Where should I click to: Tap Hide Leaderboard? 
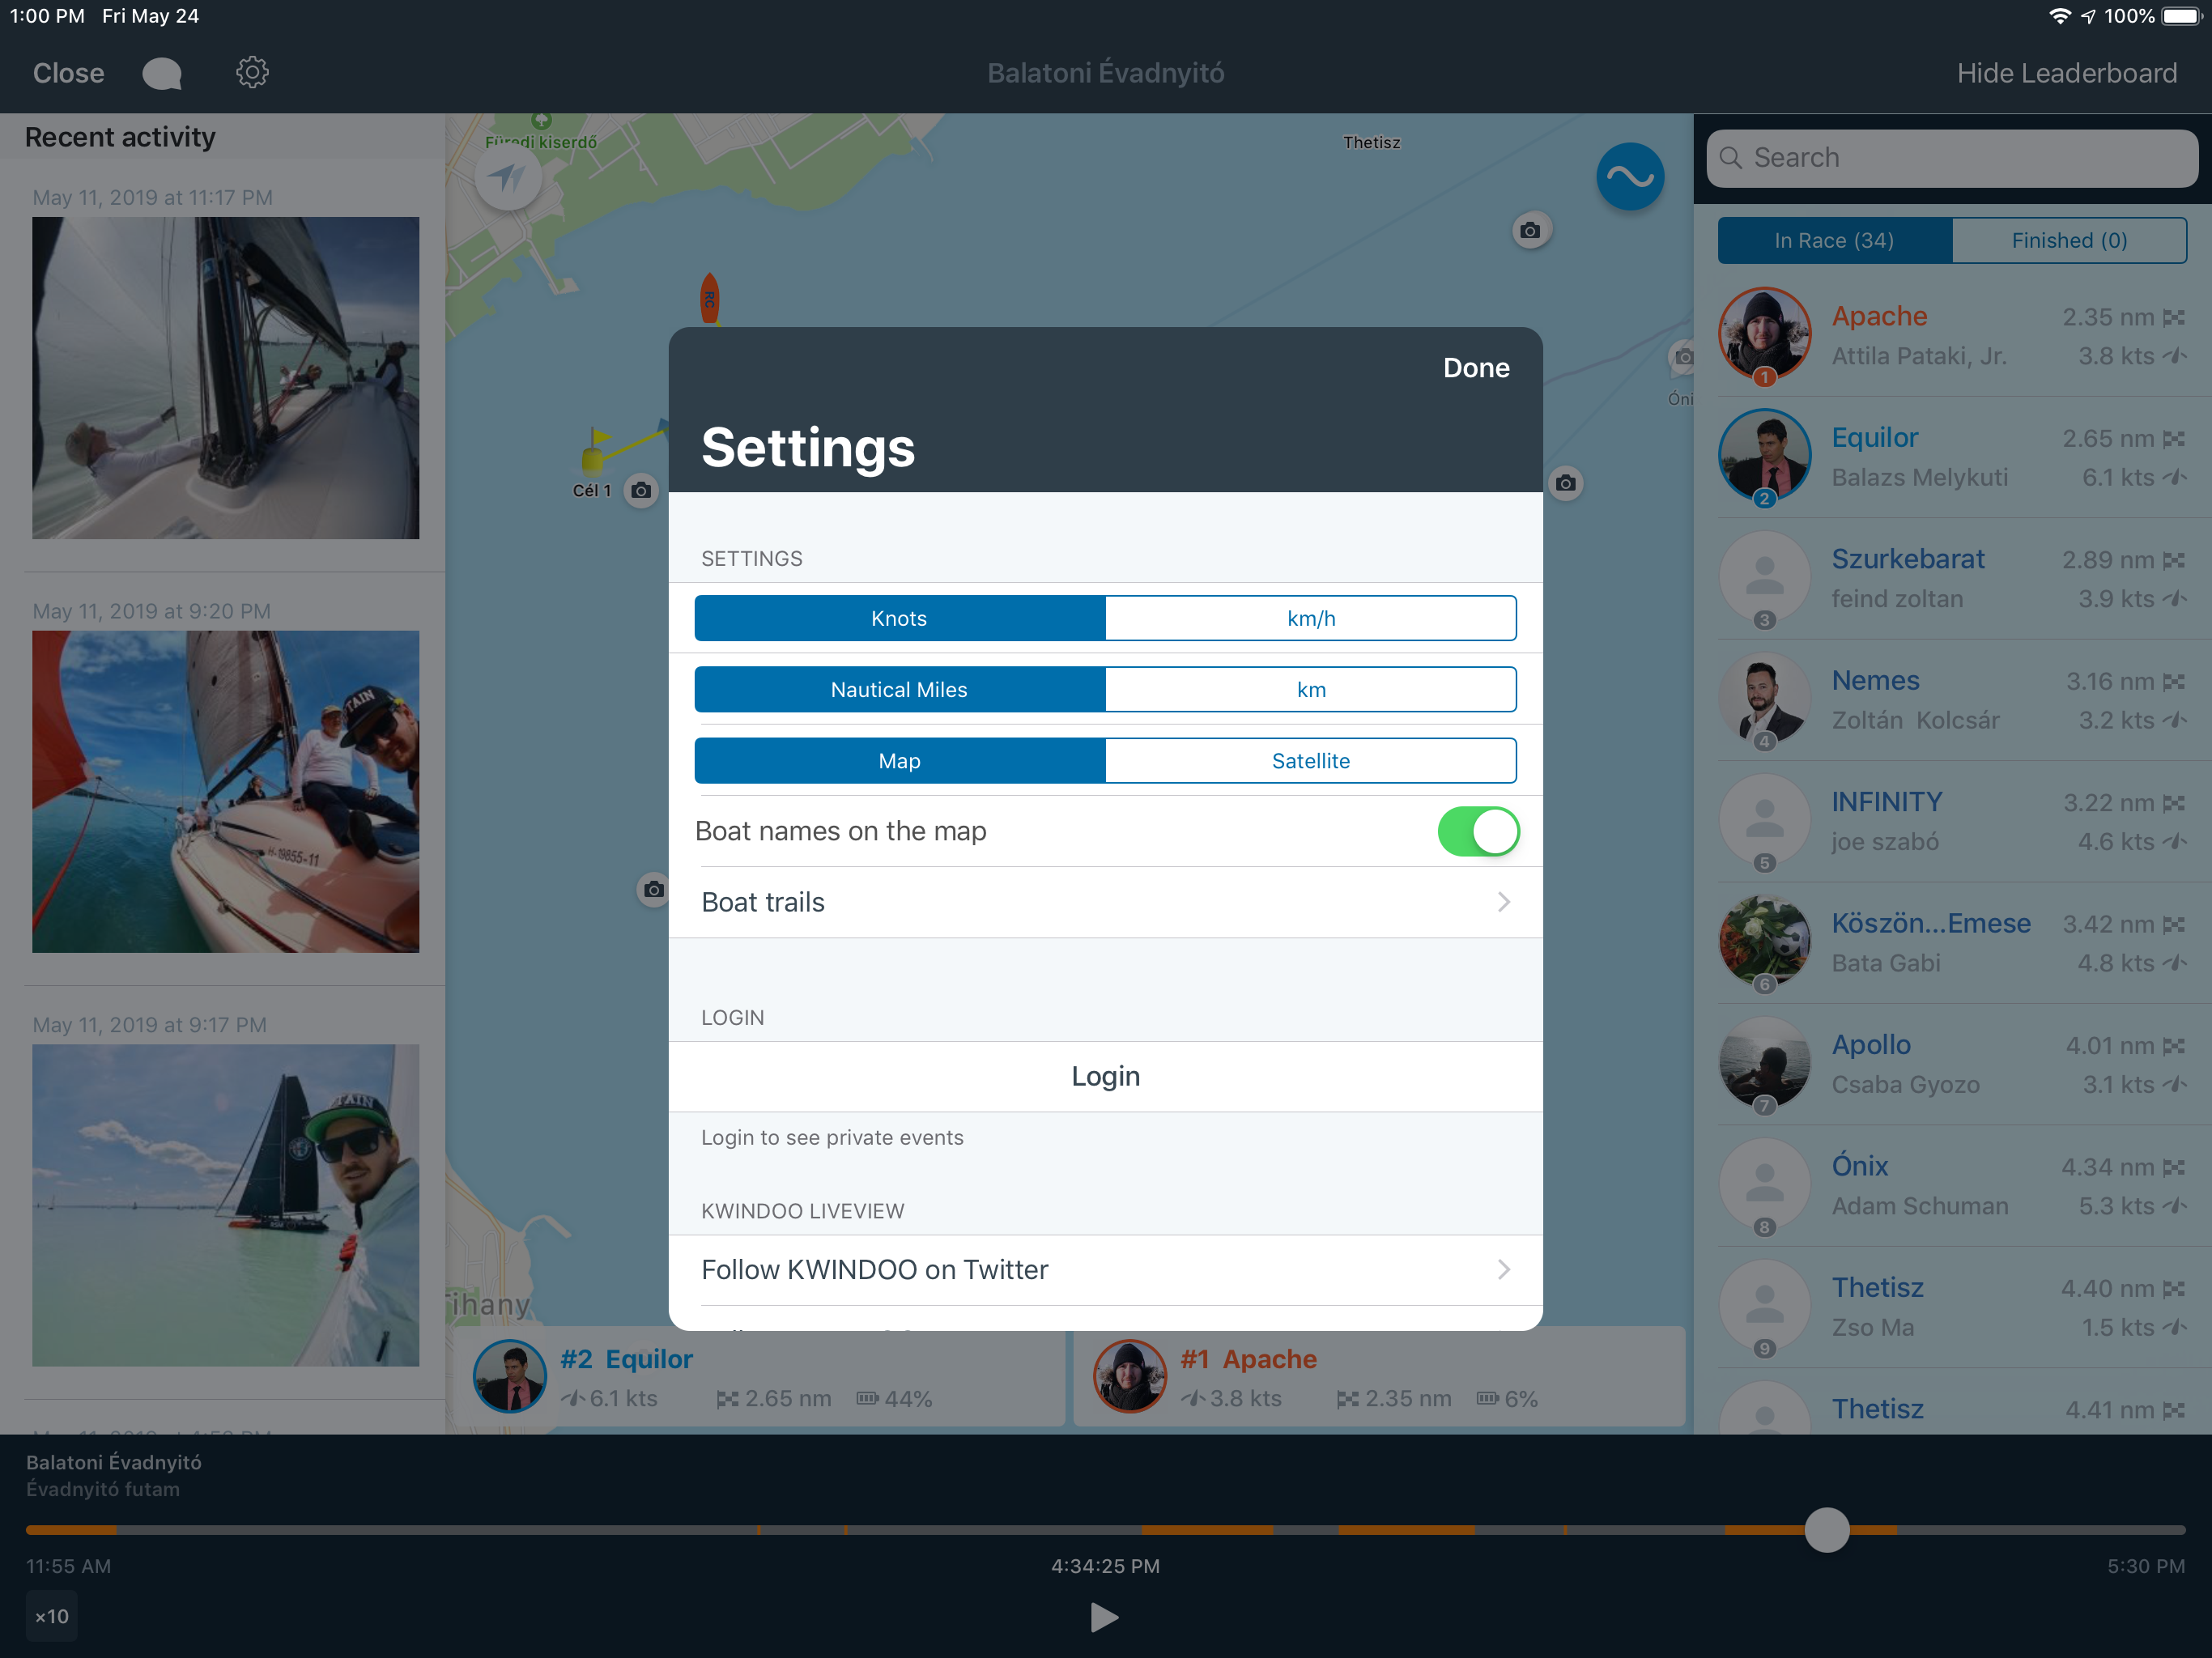[2067, 73]
